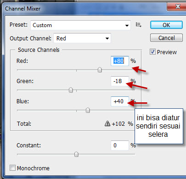
Task: Select the Red percentage field showing +80
Action: [x=120, y=61]
